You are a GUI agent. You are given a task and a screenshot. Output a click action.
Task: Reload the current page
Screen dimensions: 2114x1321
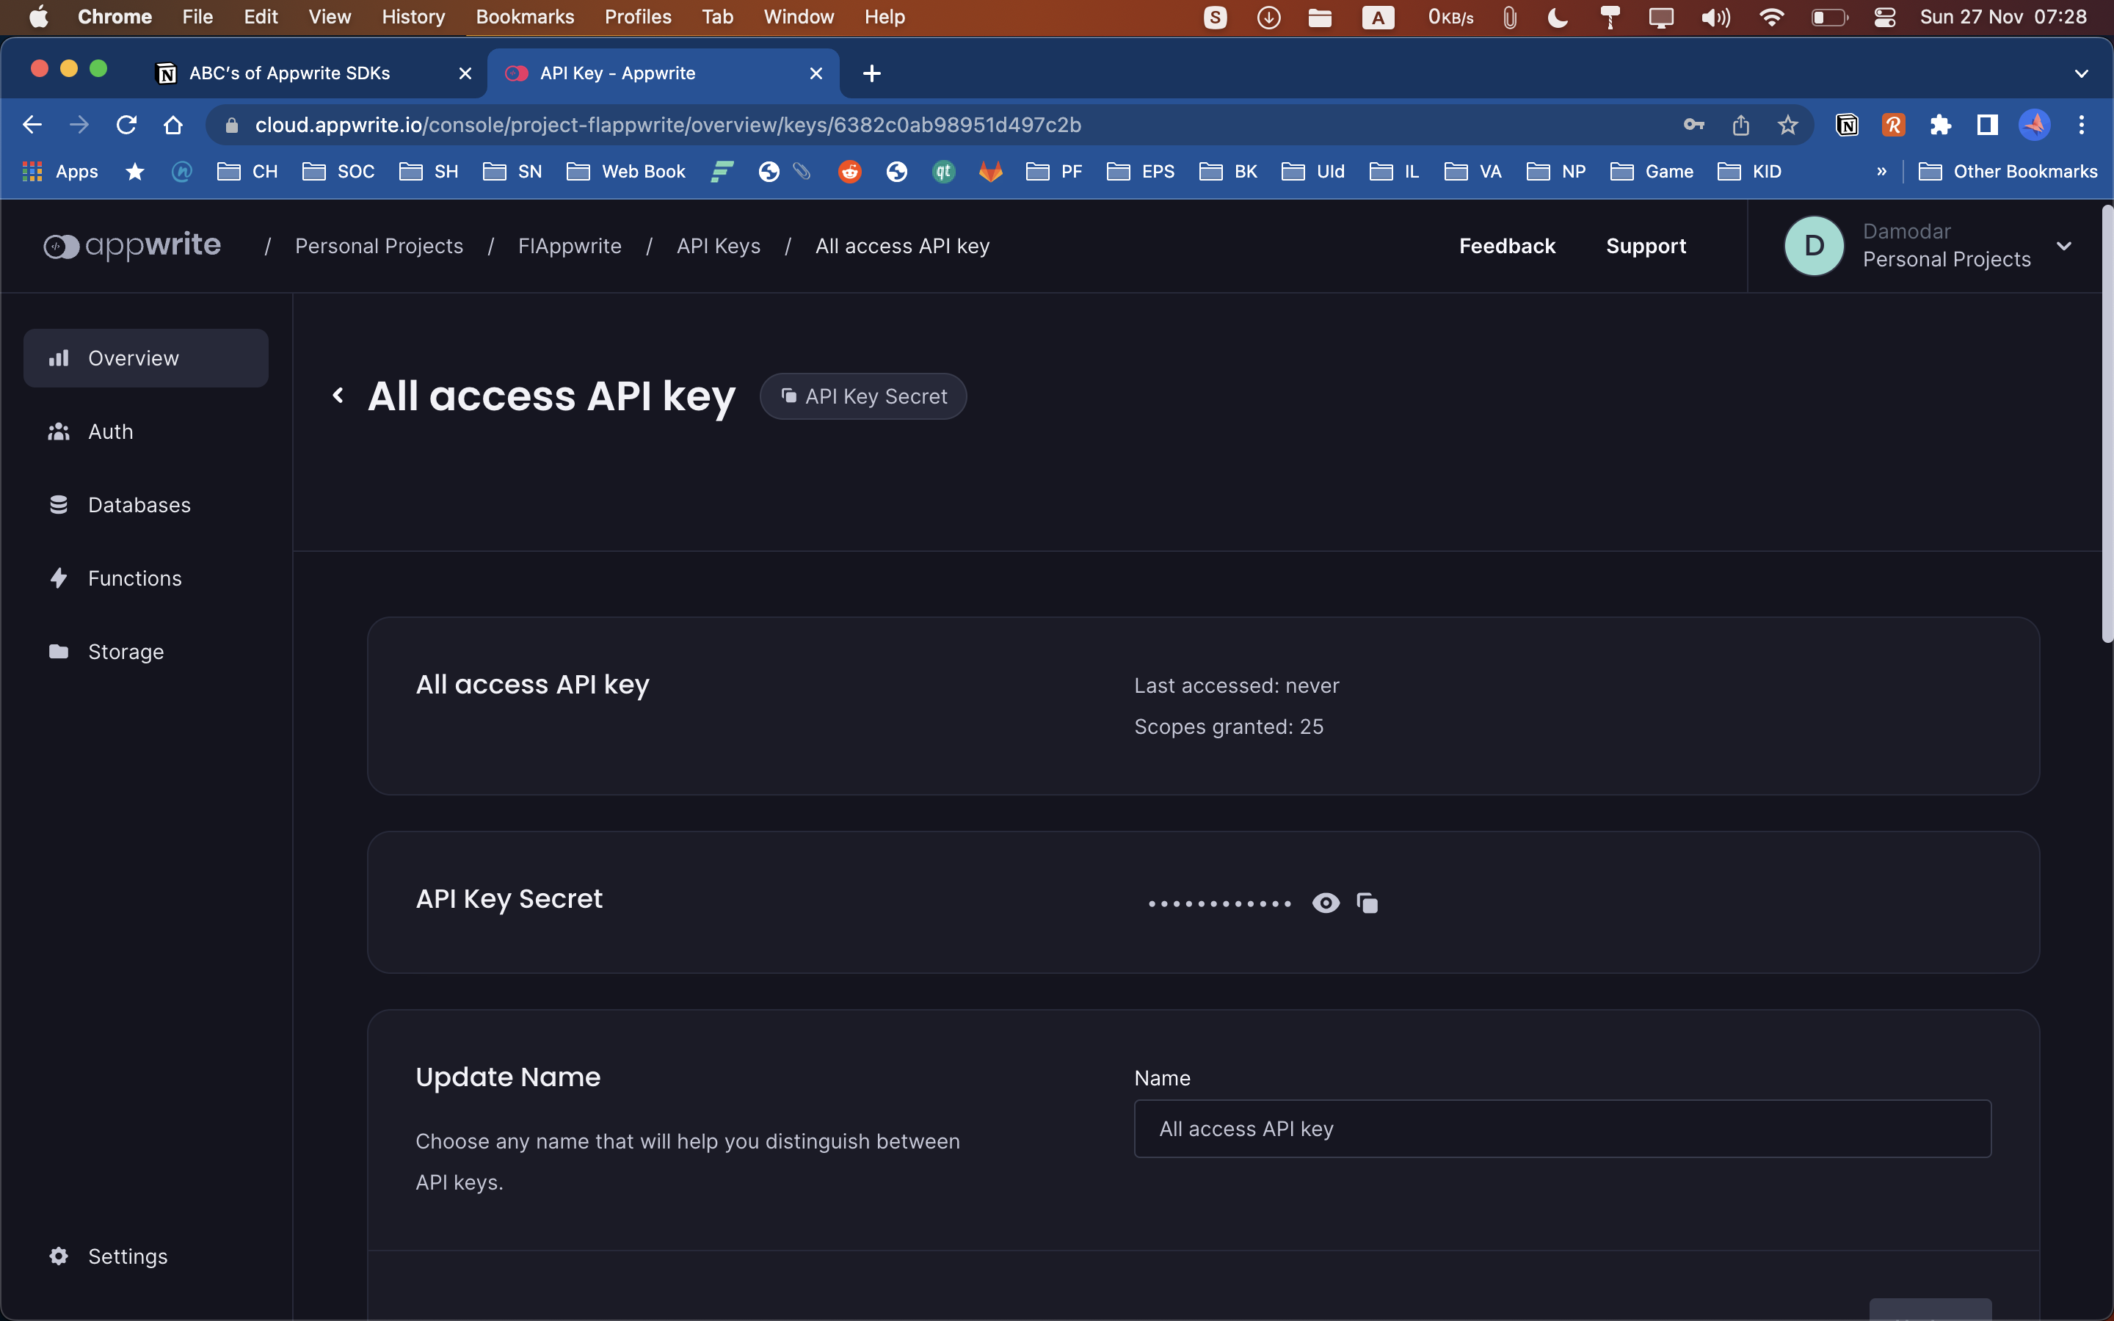pyautogui.click(x=127, y=125)
